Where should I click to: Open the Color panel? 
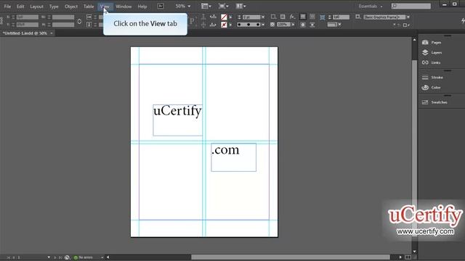pos(431,87)
